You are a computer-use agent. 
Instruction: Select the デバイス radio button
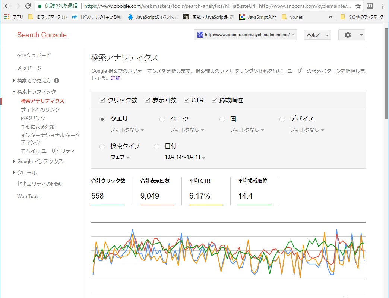coord(282,119)
